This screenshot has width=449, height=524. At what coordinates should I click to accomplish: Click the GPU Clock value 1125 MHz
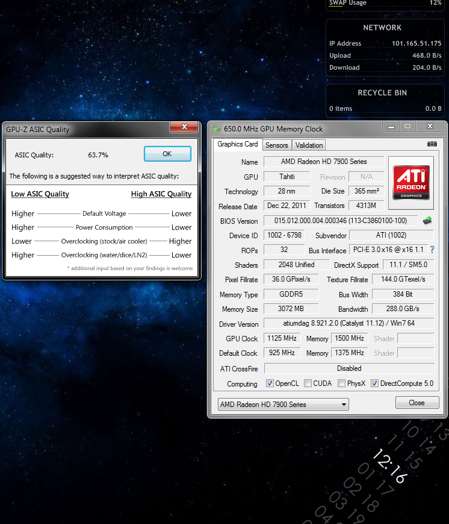[x=282, y=338]
